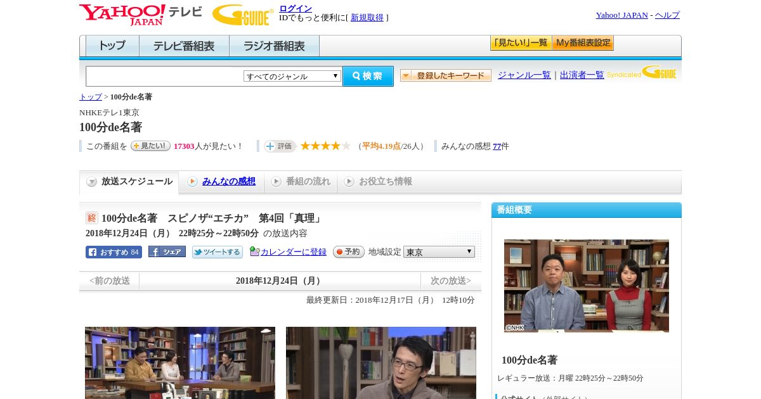Open the ジャンル一覧 link

click(x=524, y=75)
